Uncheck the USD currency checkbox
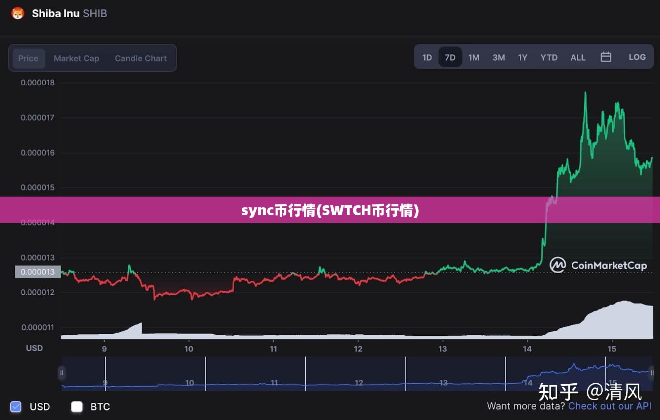 click(16, 407)
